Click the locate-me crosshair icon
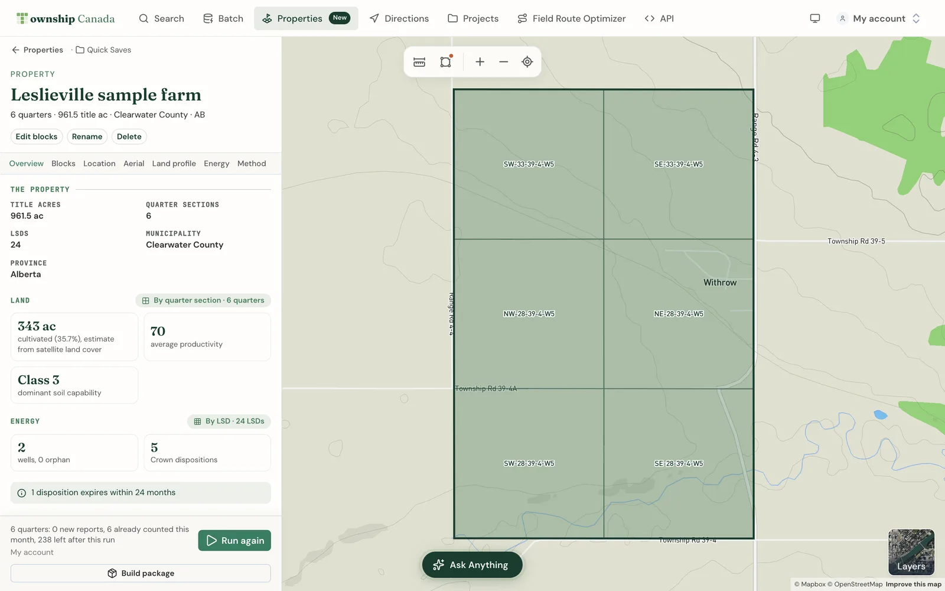This screenshot has width=945, height=591. tap(527, 62)
